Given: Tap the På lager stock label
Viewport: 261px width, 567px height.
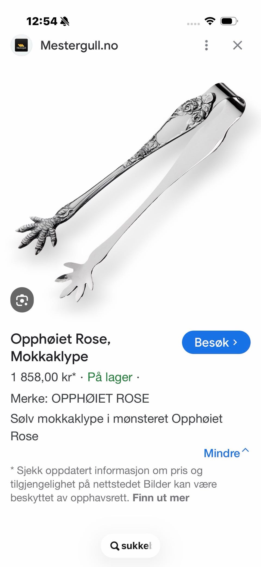Looking at the screenshot, I should click(110, 377).
